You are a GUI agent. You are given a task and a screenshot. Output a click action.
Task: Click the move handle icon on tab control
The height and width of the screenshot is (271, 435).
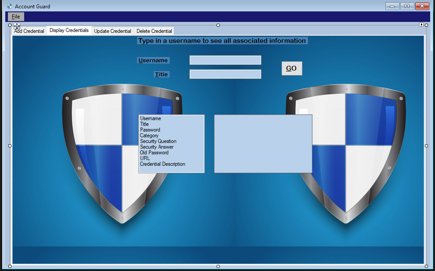tap(17, 26)
